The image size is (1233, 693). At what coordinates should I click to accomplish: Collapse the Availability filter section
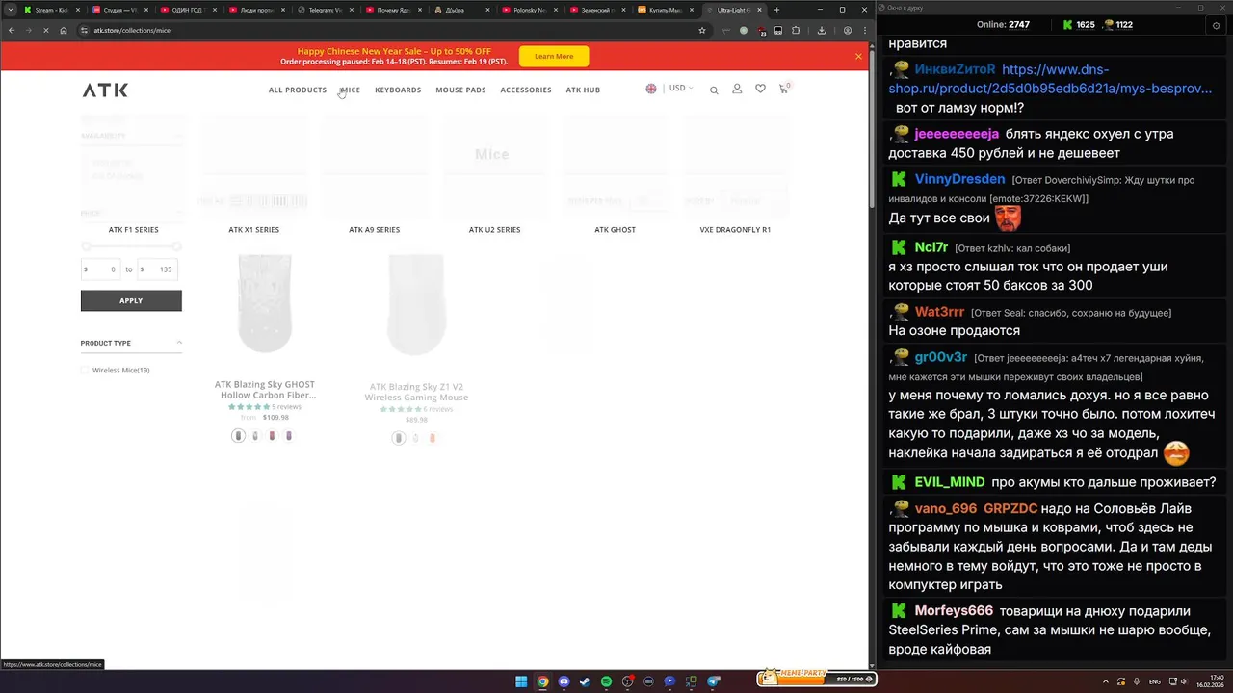click(x=179, y=136)
